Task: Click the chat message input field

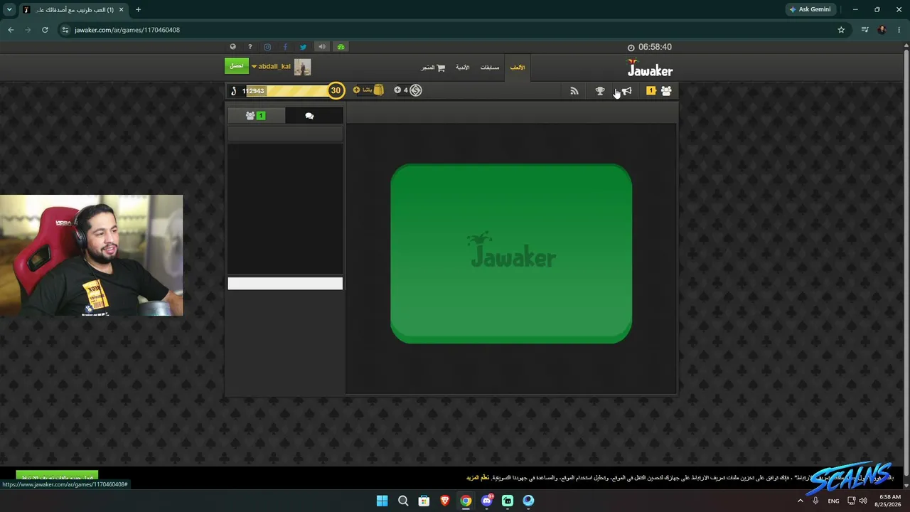Action: click(x=285, y=284)
